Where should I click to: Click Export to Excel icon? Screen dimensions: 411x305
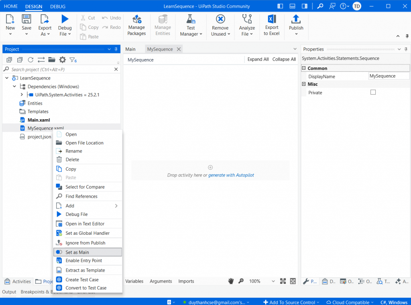[272, 19]
